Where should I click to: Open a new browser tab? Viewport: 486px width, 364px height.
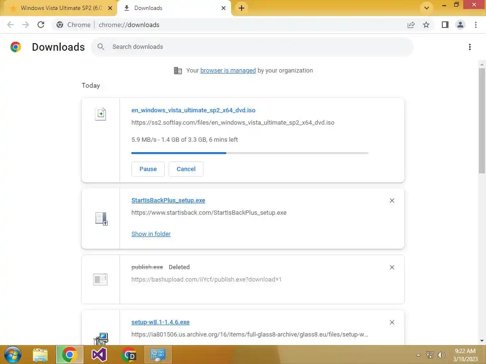[242, 8]
